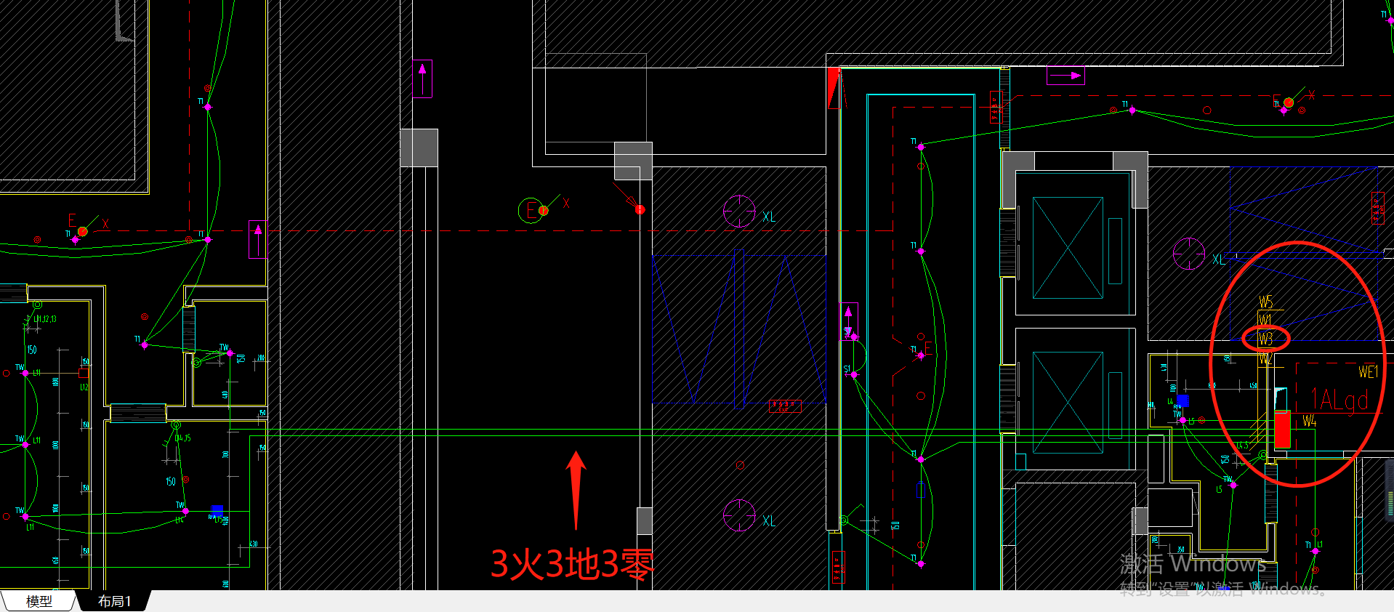Click the lower elevator shaft cross symbol
The width and height of the screenshot is (1394, 612).
click(x=1068, y=403)
